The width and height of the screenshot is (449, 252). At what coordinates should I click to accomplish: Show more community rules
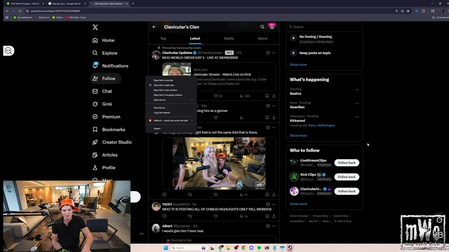tap(298, 65)
